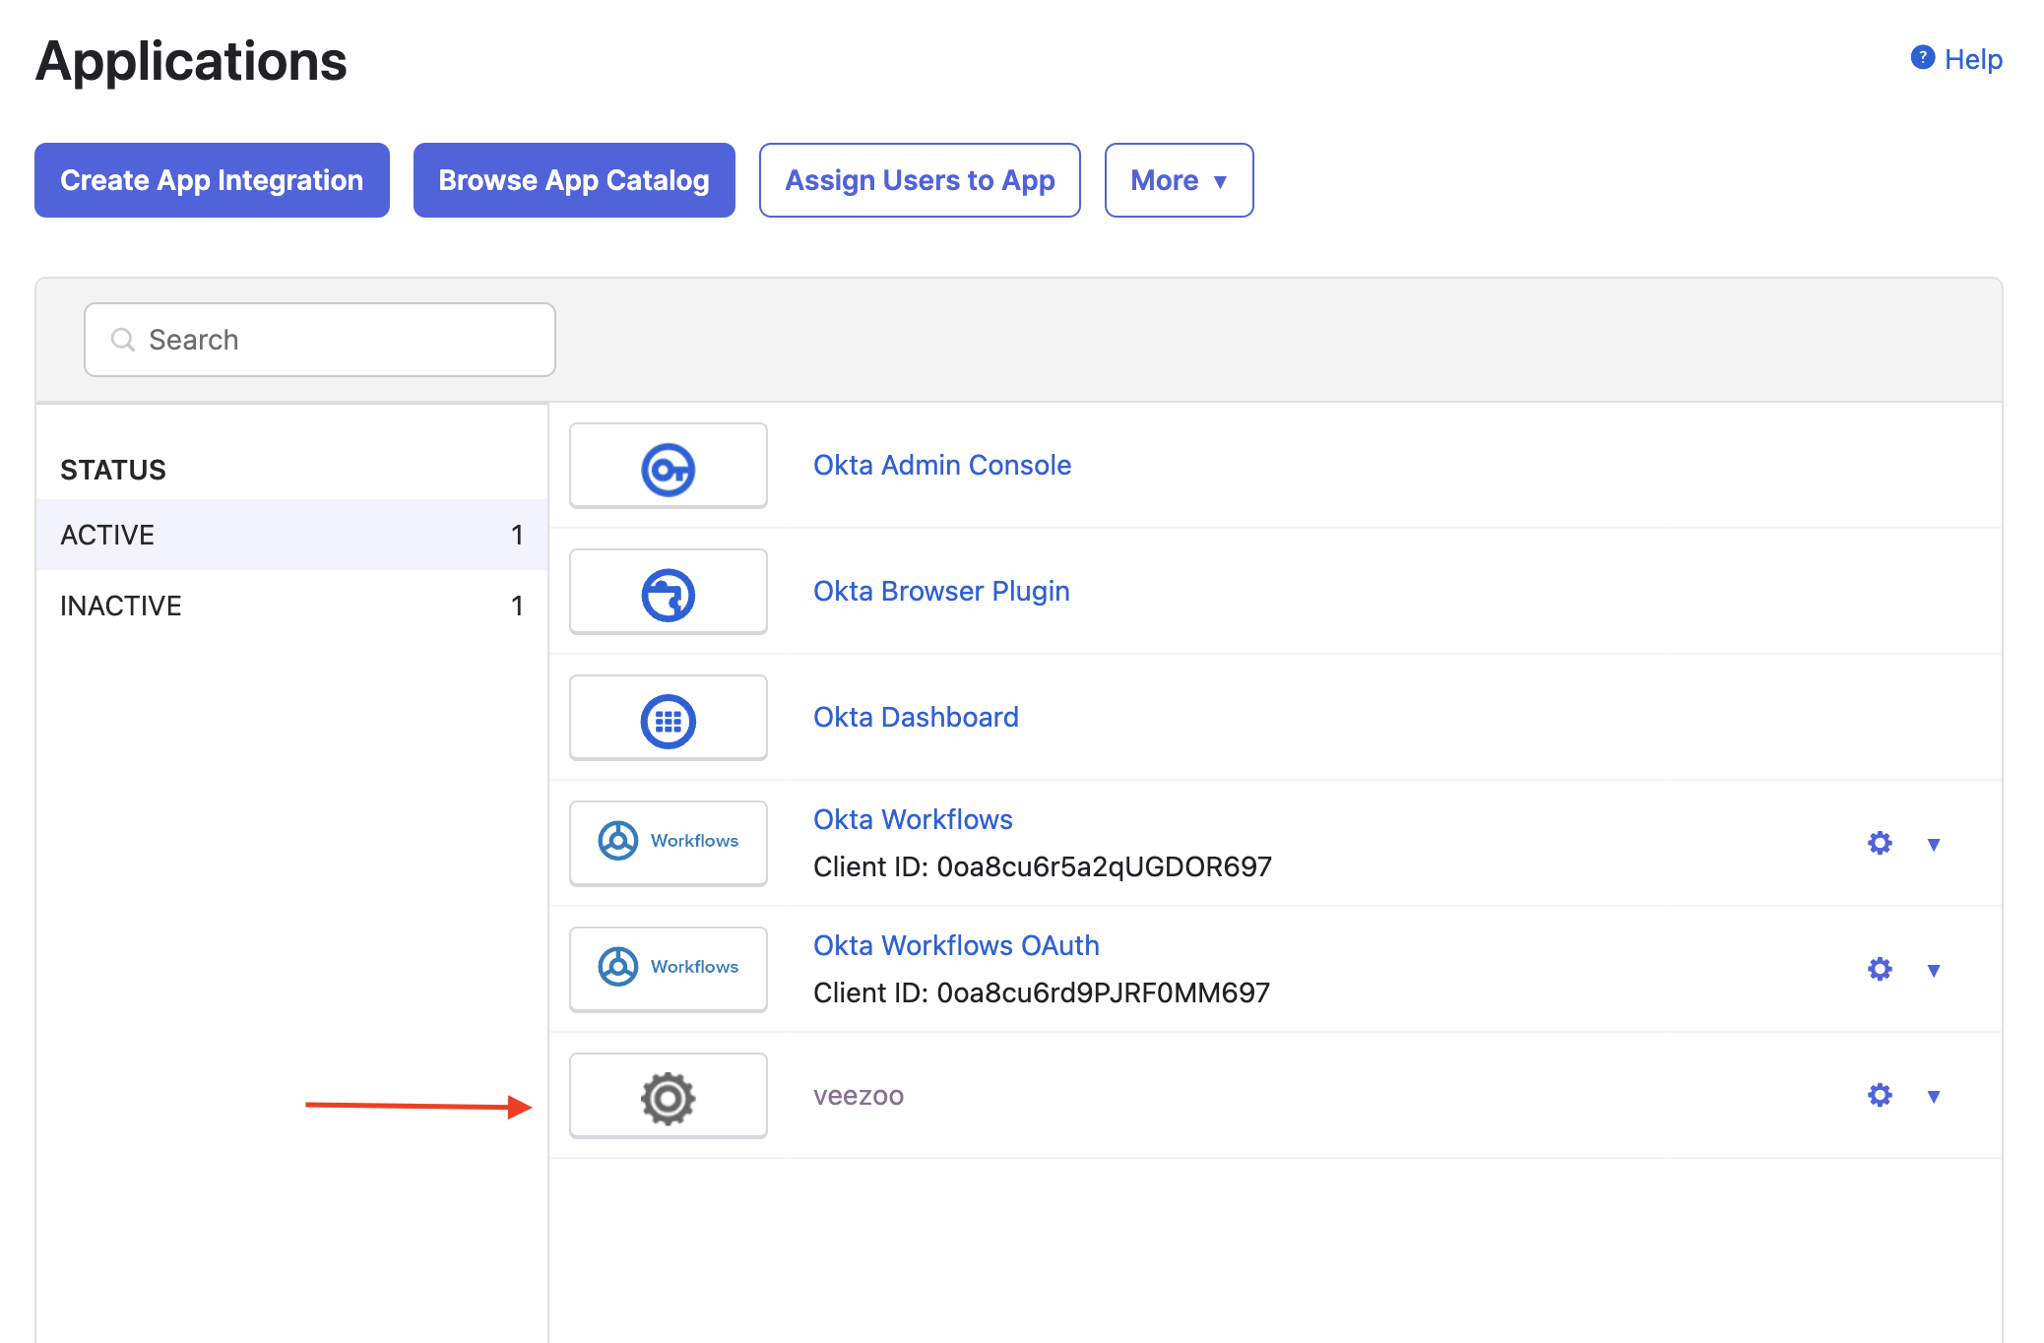Click Client ID 0oa8cu6r5a2qUGDOR697 text

1043,866
